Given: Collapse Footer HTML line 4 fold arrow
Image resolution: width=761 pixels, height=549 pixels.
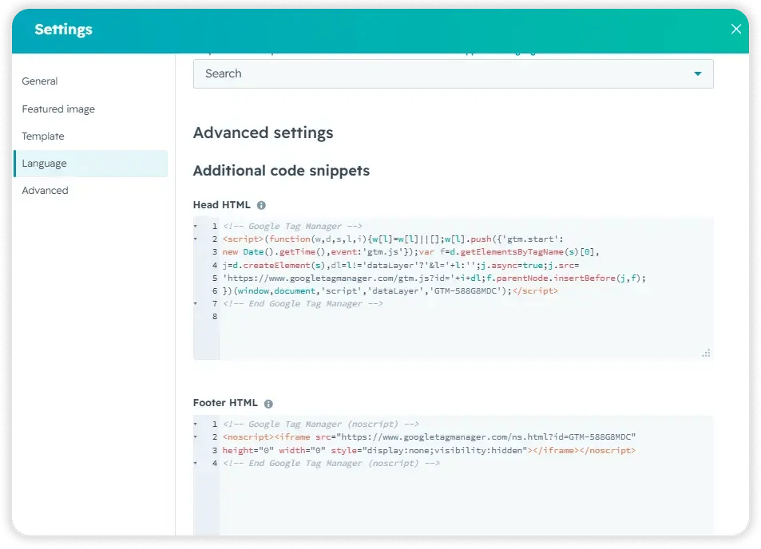Looking at the screenshot, I should tap(196, 463).
